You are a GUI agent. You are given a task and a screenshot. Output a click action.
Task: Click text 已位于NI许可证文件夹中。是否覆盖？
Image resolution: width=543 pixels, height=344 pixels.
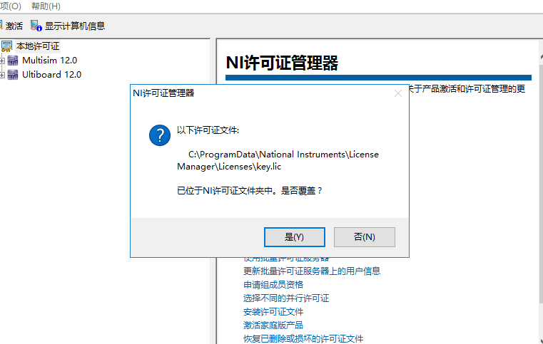coord(250,191)
